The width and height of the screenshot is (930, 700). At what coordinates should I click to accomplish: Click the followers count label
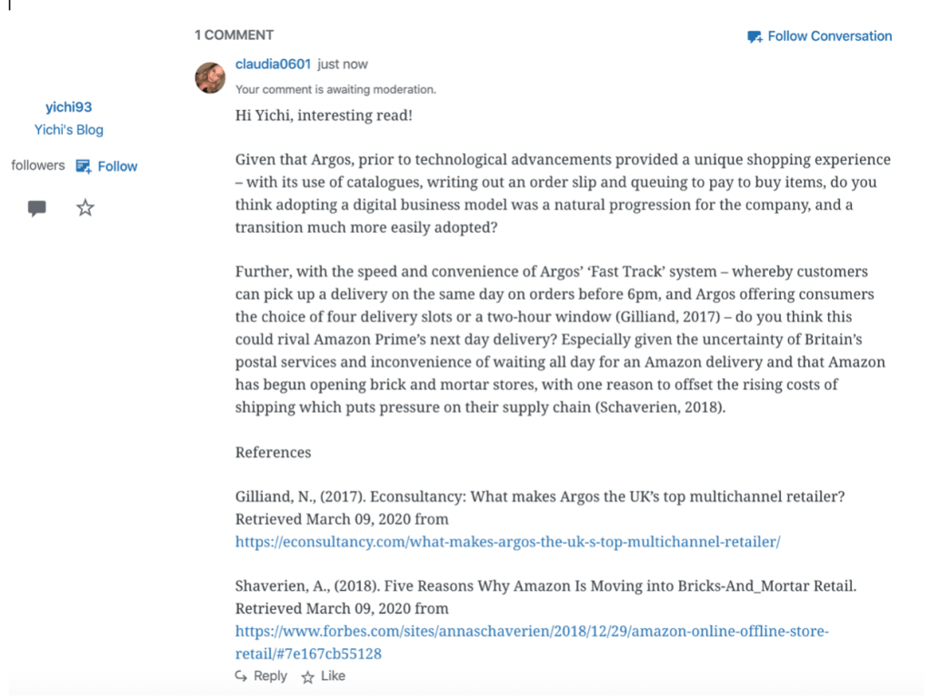click(38, 165)
